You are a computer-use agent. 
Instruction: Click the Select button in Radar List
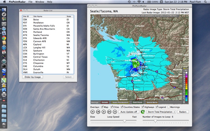point(68,77)
